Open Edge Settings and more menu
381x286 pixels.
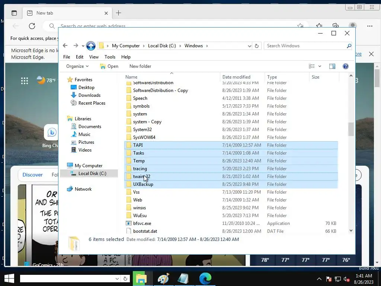point(370,26)
